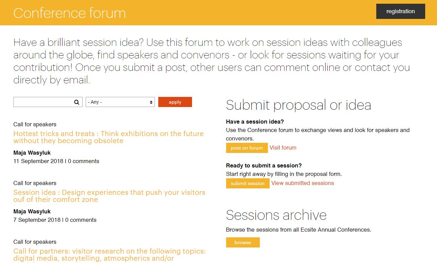This screenshot has height=263, width=437.
Task: Select the 'Submit proposal or idea' heading
Action: [299, 105]
